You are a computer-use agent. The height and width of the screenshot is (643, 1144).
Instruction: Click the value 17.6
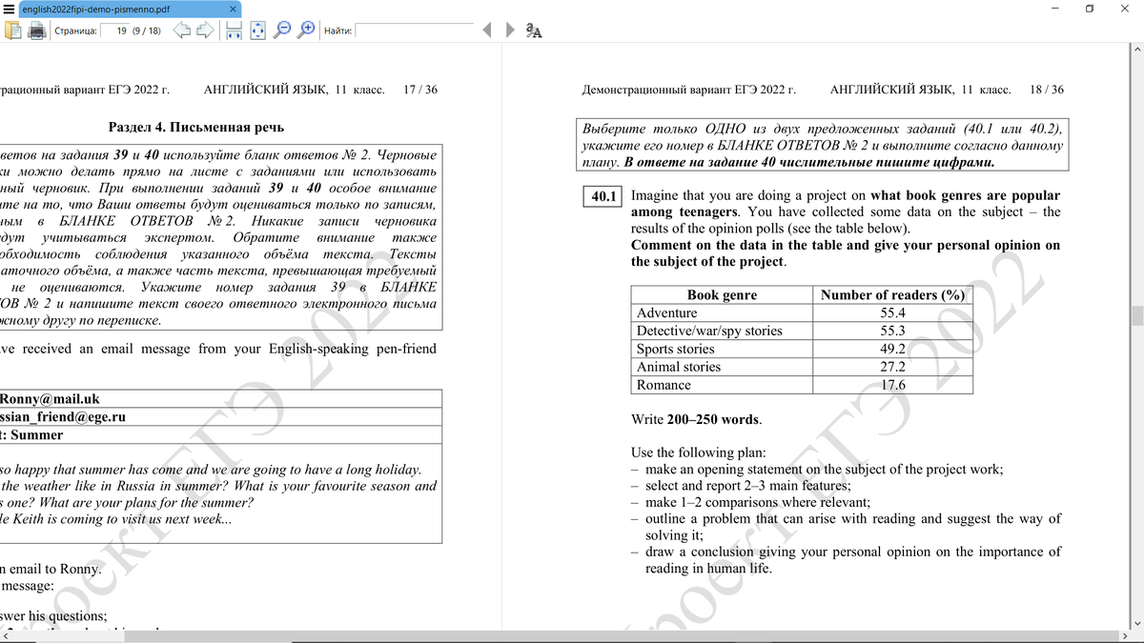[x=892, y=385]
